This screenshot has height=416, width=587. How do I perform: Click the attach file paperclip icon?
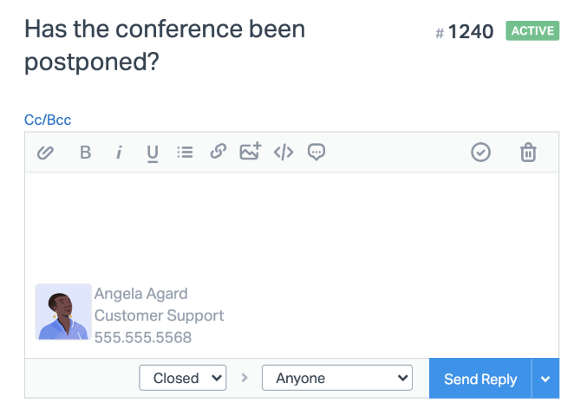click(46, 153)
